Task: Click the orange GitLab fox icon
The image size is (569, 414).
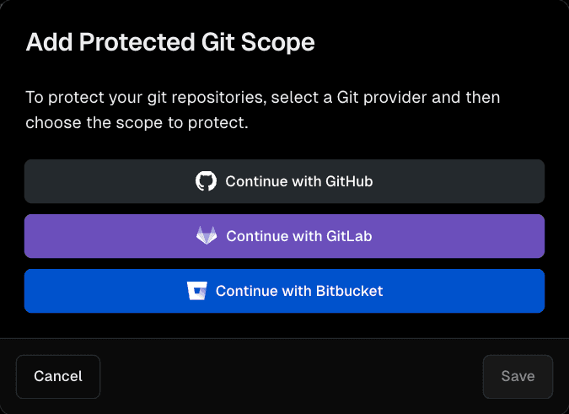Action: (x=207, y=236)
